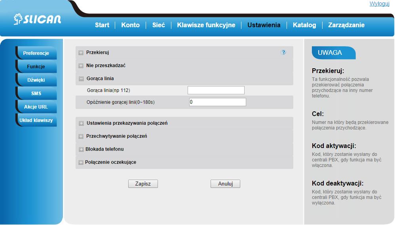Open the Start menu tab
This screenshot has width=395, height=225.
click(102, 25)
